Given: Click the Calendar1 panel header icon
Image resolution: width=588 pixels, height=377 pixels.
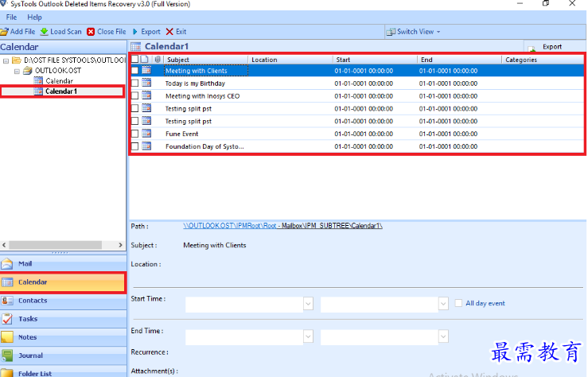Looking at the screenshot, I should point(136,46).
